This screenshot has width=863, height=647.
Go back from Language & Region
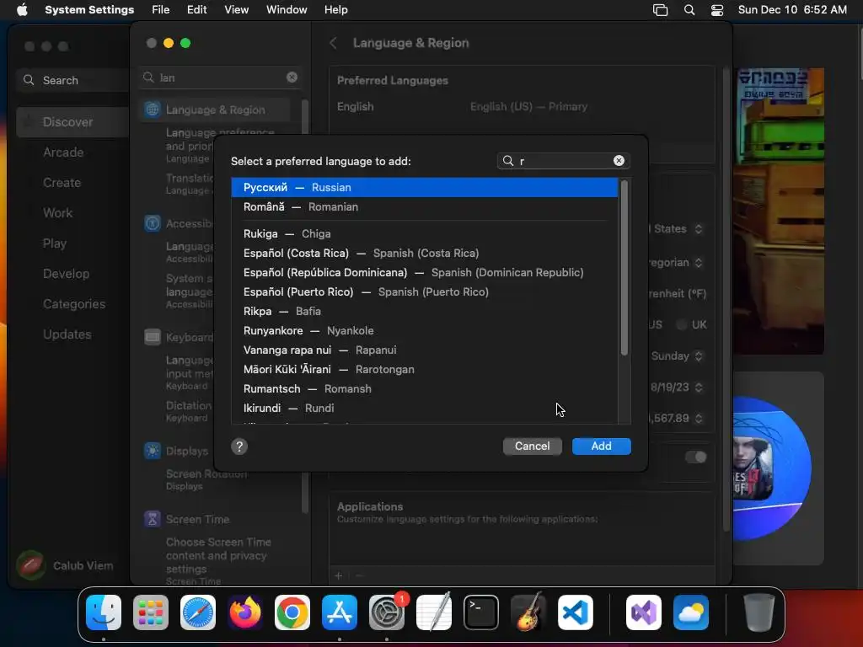pos(333,43)
